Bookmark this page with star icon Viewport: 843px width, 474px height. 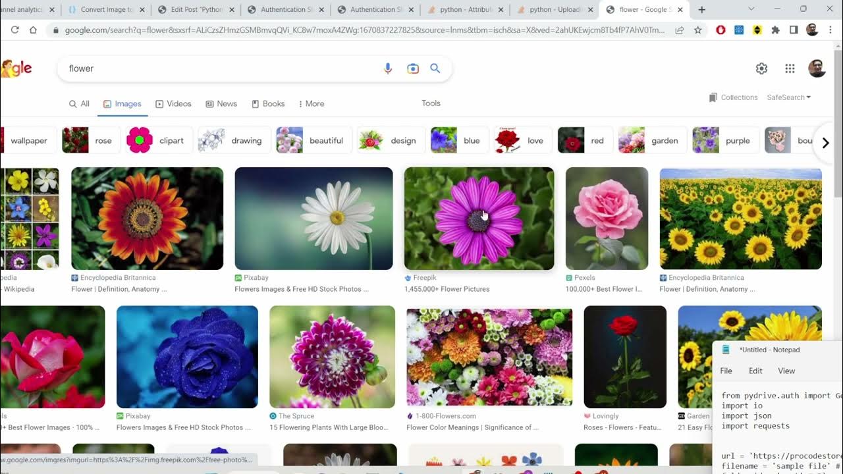tap(697, 30)
